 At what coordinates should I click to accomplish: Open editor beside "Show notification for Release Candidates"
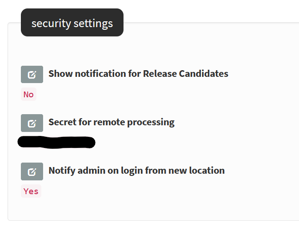(x=32, y=74)
